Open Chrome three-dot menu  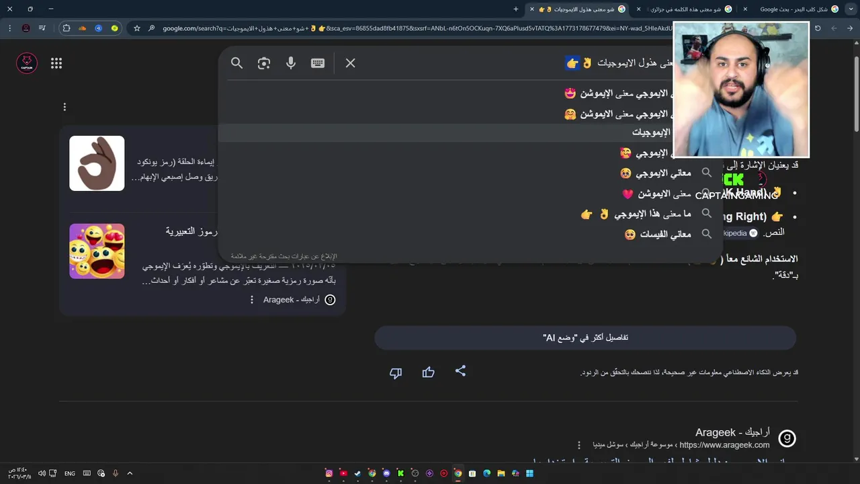point(9,28)
